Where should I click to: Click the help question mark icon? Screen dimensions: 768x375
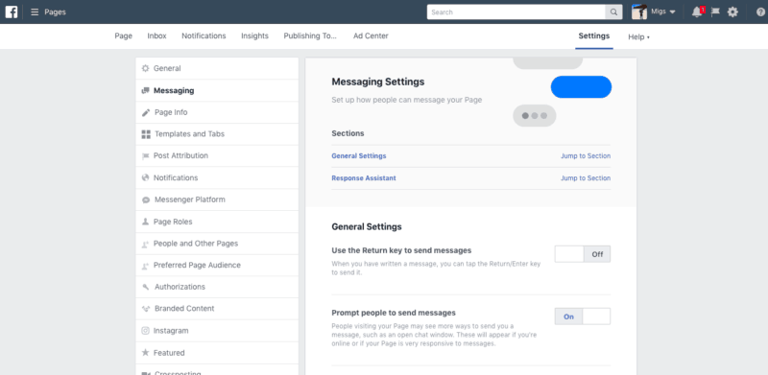click(760, 12)
